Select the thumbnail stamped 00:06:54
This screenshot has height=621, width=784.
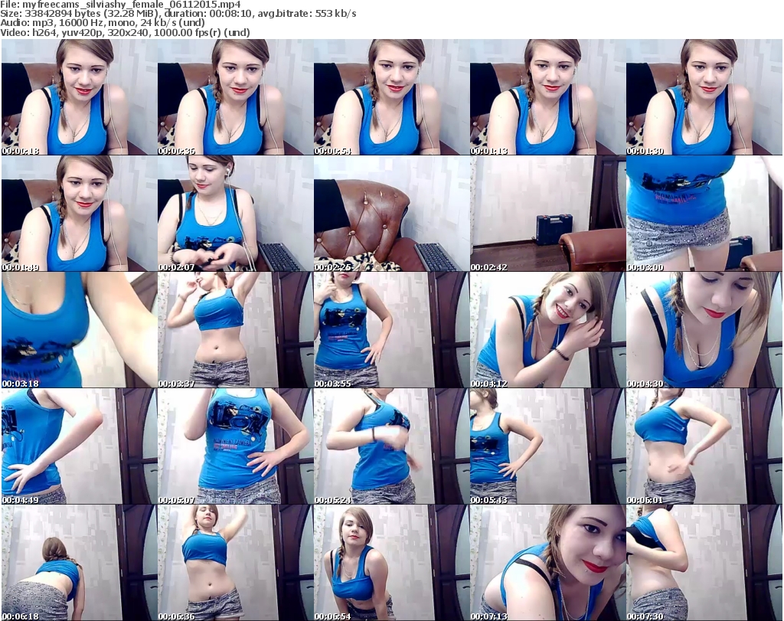coord(391,563)
